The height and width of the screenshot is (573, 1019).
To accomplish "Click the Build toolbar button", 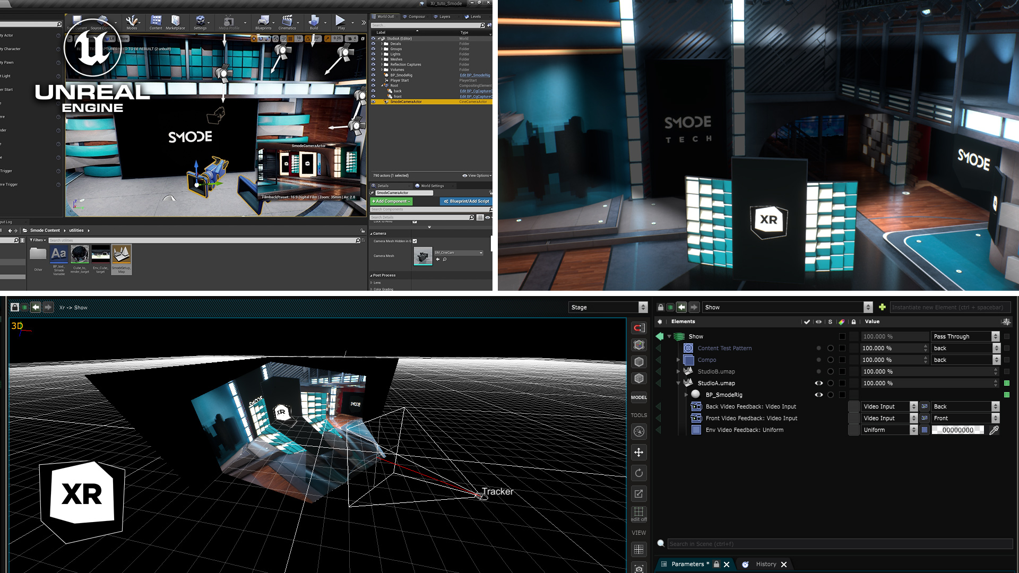I will [314, 22].
